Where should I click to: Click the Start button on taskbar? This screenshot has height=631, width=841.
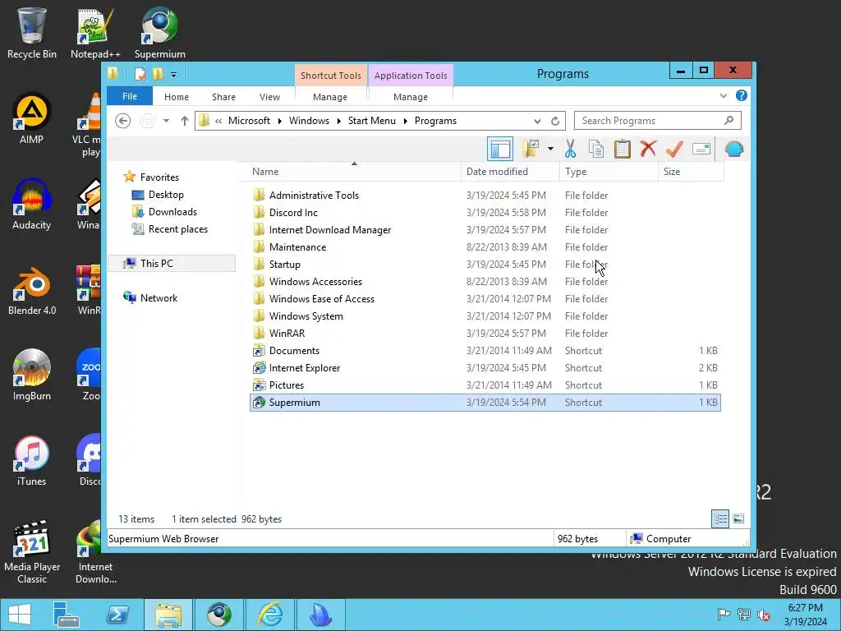[20, 615]
